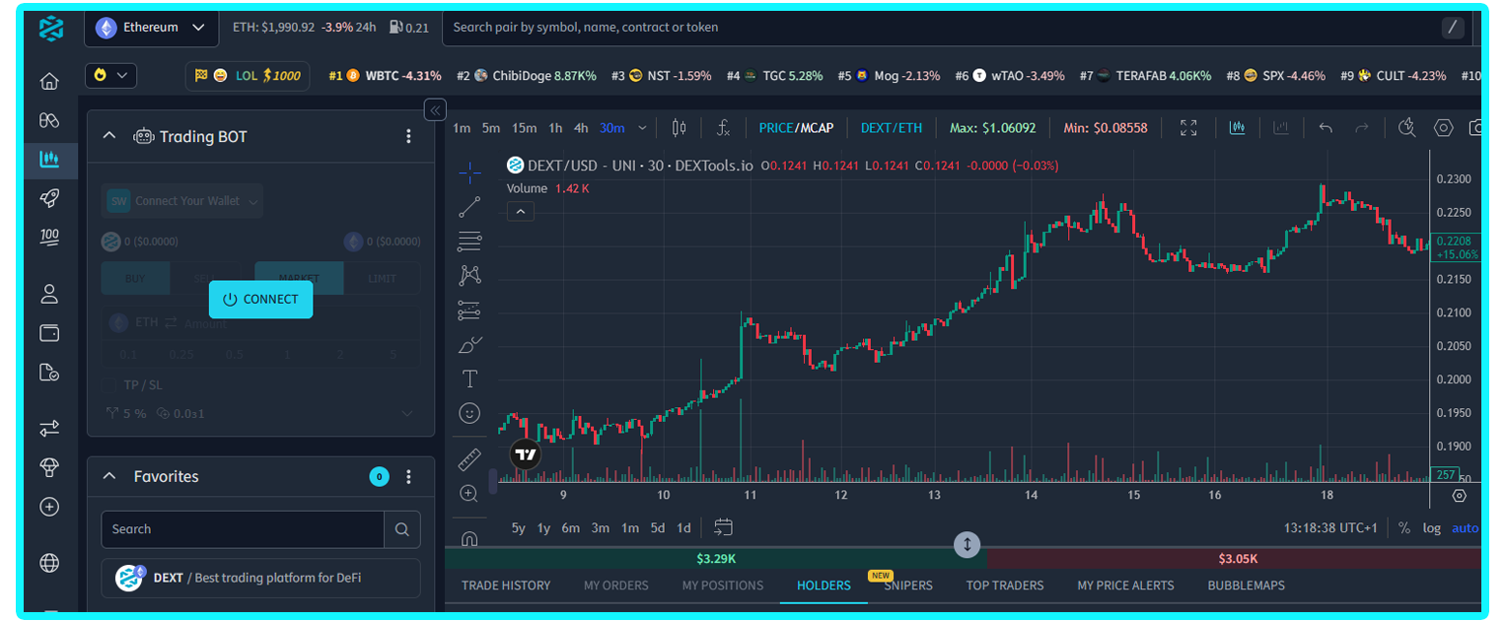Click the Max price $1.06092 link
The width and height of the screenshot is (1506, 621).
click(992, 126)
